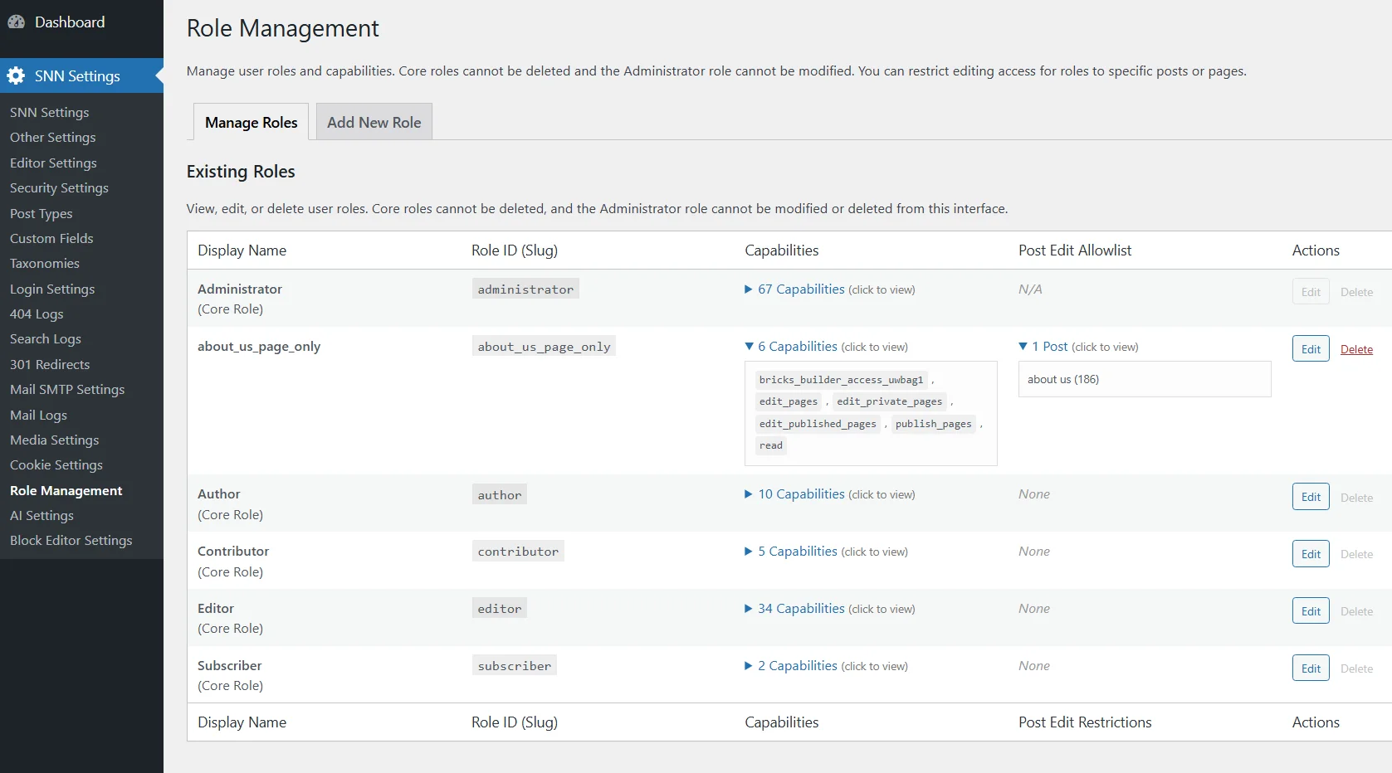This screenshot has width=1392, height=773.
Task: Edit the about_us_page_only role
Action: pyautogui.click(x=1311, y=349)
